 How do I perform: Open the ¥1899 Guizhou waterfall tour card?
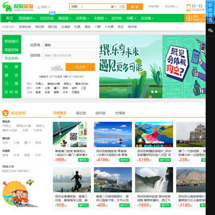point(154,188)
